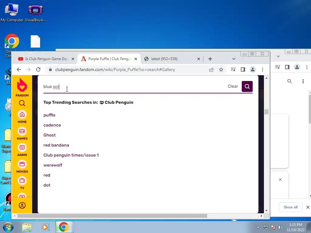311x233 pixels.
Task: Click the vertical scrollbar thumb of the page
Action: (266, 112)
